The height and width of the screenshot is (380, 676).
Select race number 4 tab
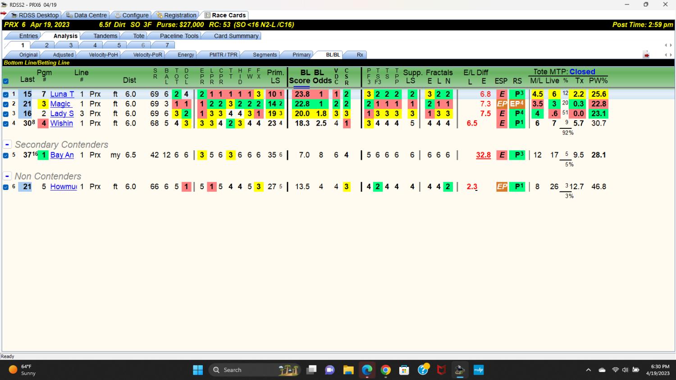point(95,45)
